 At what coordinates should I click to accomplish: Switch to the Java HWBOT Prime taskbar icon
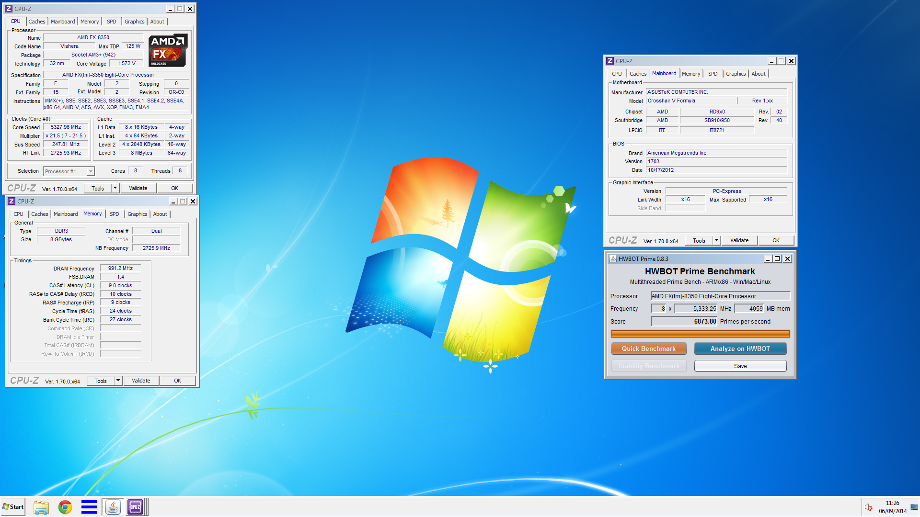pos(113,507)
